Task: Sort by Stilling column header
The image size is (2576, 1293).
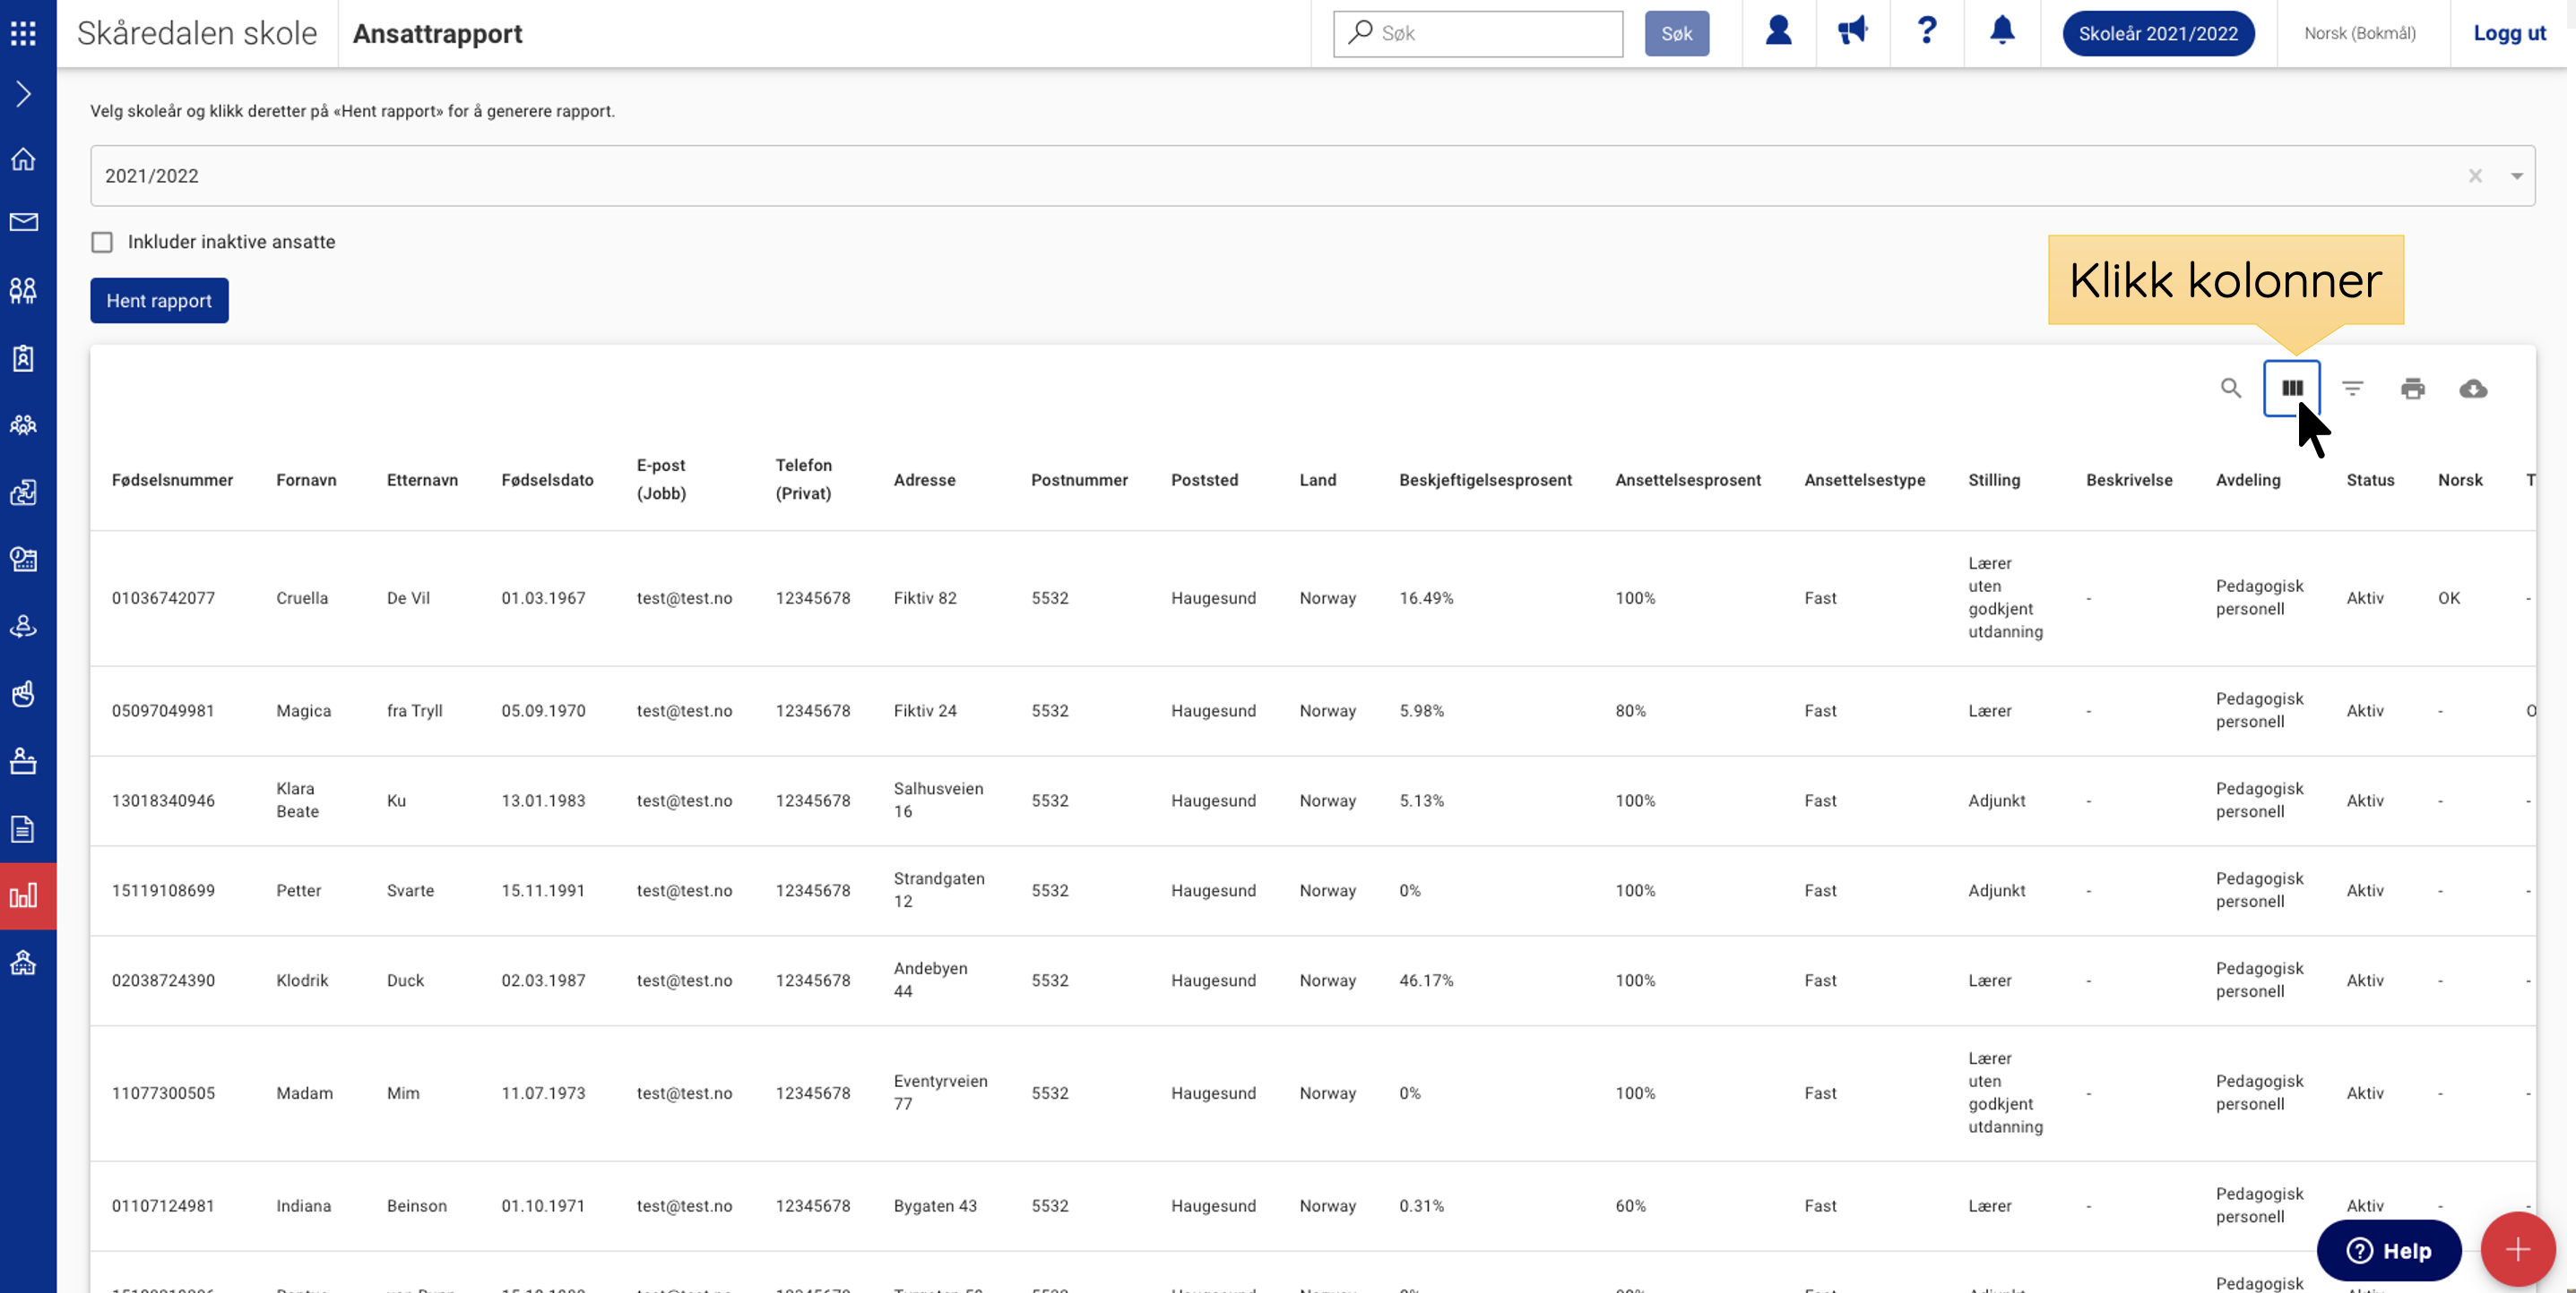Action: [x=1994, y=480]
